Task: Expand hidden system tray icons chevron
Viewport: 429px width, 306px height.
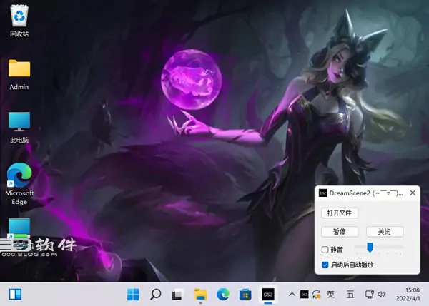Action: [292, 295]
